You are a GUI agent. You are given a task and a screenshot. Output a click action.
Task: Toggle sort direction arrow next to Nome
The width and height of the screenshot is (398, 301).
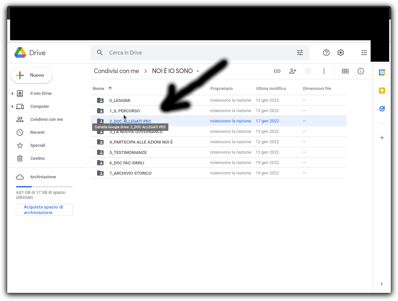click(110, 88)
